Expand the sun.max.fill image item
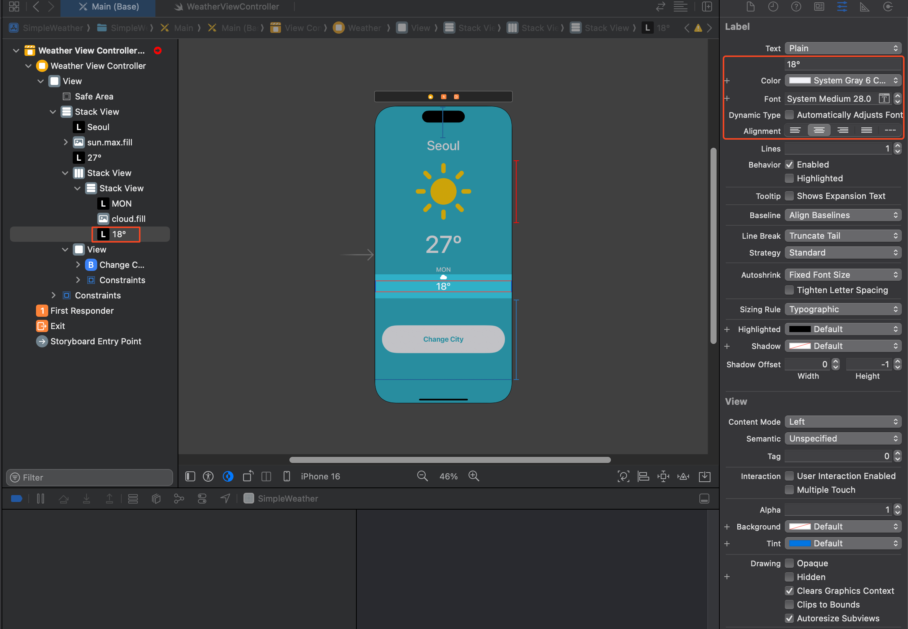This screenshot has height=629, width=908. [x=65, y=142]
